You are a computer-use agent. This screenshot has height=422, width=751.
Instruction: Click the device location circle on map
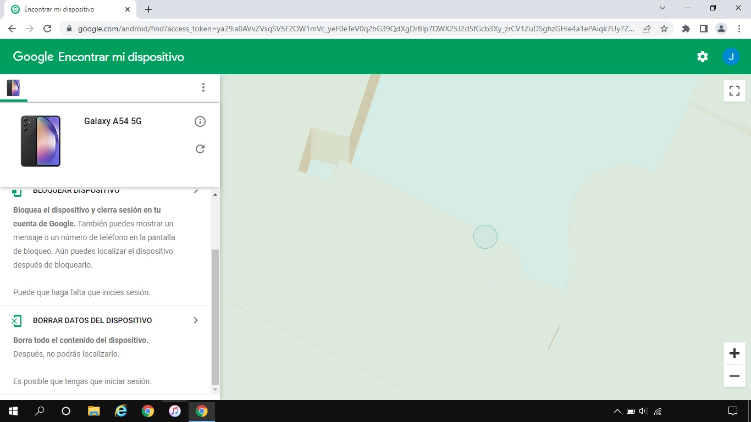point(485,237)
